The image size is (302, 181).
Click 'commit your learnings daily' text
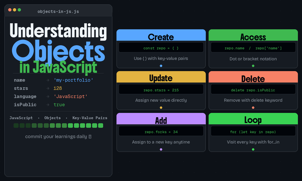56,137
